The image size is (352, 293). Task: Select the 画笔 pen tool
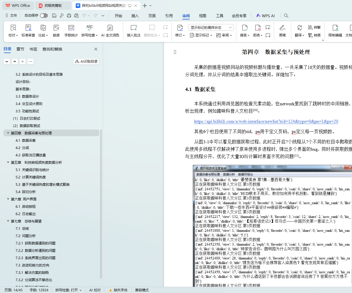[x=282, y=28]
